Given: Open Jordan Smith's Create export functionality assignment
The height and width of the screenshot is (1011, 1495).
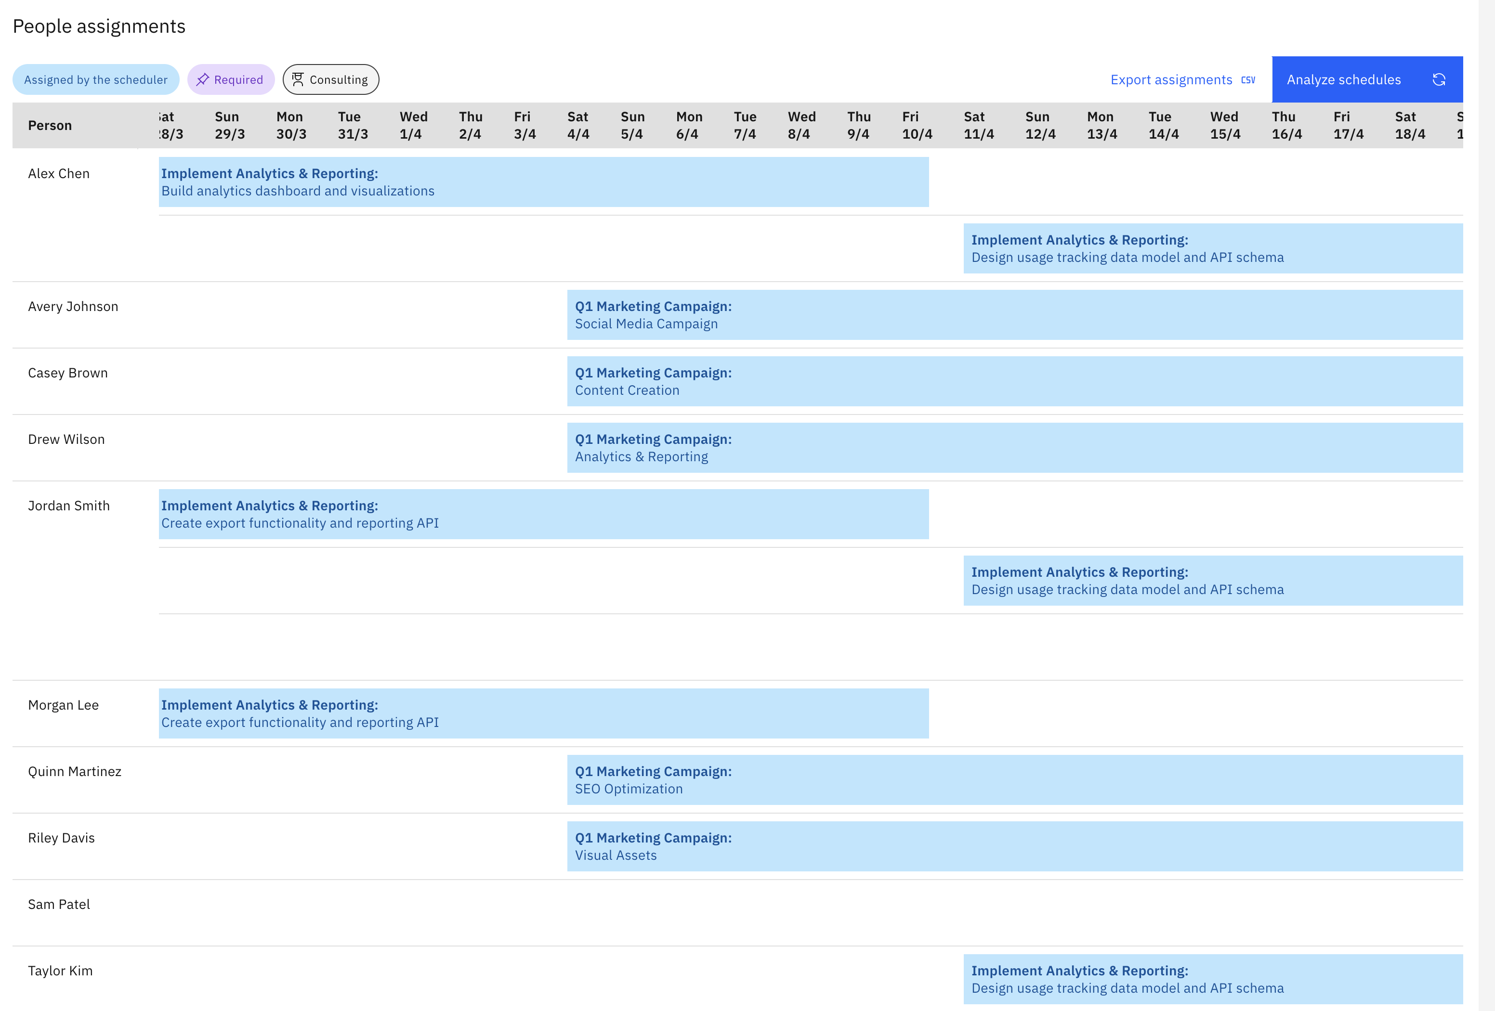Looking at the screenshot, I should pos(544,514).
